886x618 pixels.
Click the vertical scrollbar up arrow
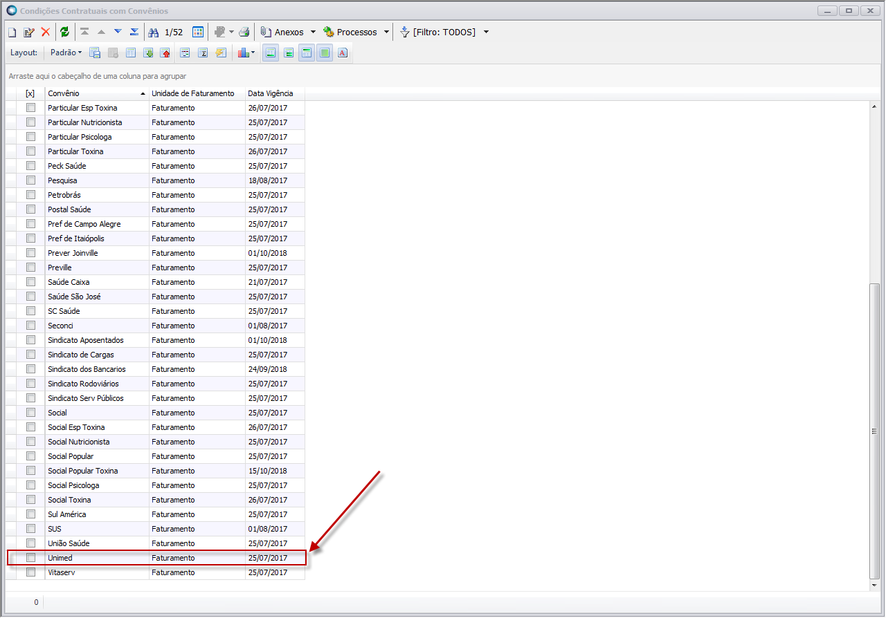tap(874, 106)
